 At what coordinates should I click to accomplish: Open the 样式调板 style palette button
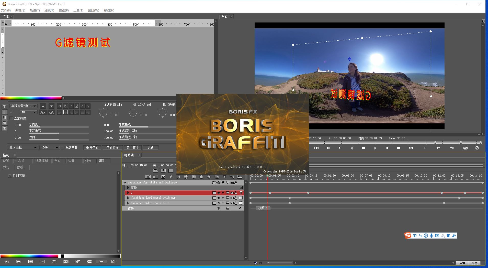pos(112,148)
